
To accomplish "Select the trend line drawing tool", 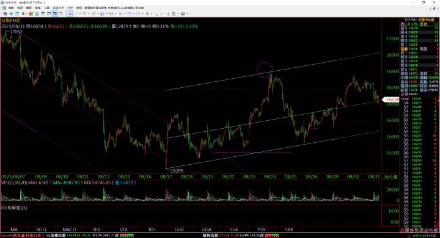I will click(76, 14).
